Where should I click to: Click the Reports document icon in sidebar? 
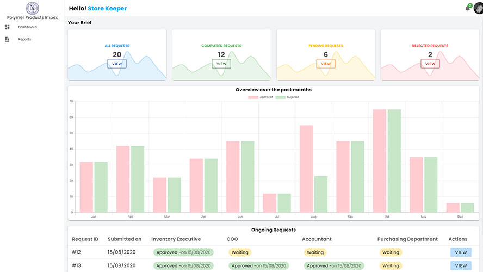[x=7, y=39]
